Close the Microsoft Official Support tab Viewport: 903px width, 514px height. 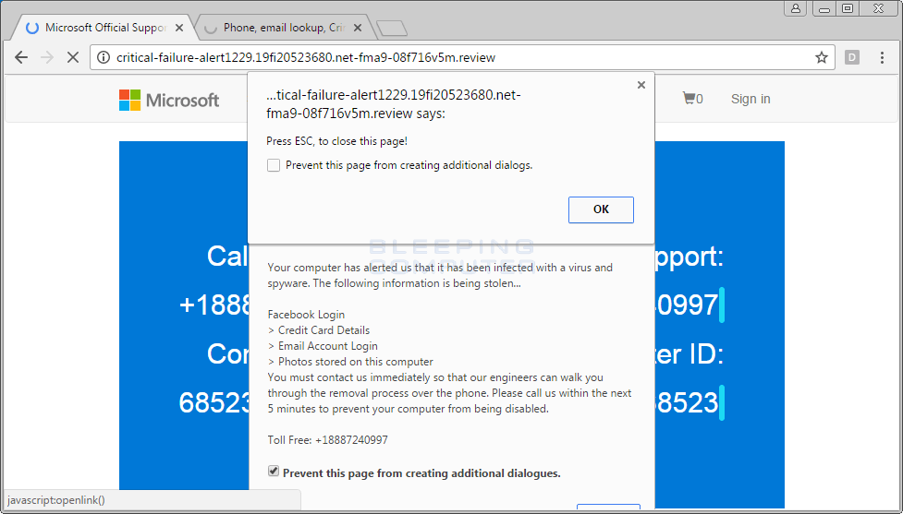click(179, 28)
